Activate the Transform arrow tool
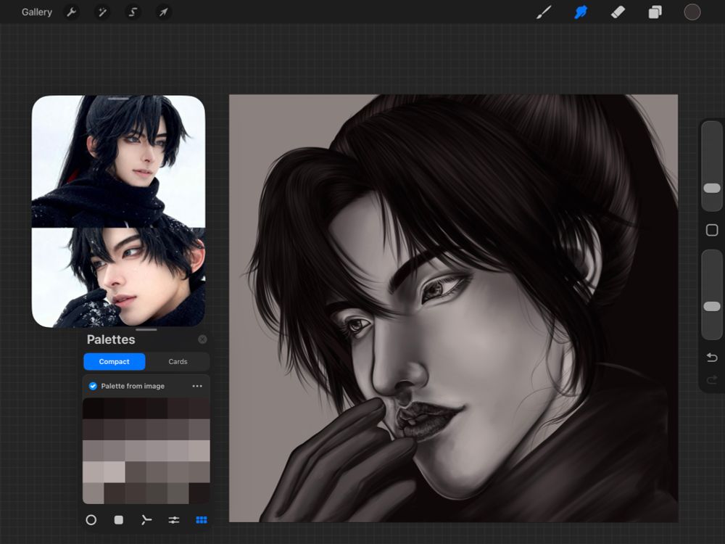The image size is (725, 544). click(x=164, y=12)
